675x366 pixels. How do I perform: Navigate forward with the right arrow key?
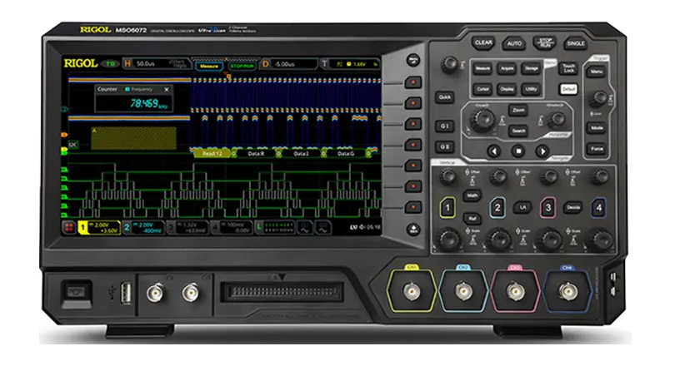542,151
